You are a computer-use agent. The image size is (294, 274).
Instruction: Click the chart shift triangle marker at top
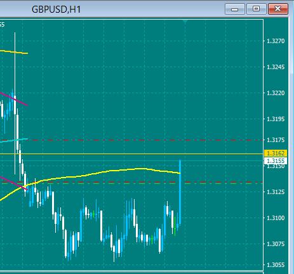[185, 21]
